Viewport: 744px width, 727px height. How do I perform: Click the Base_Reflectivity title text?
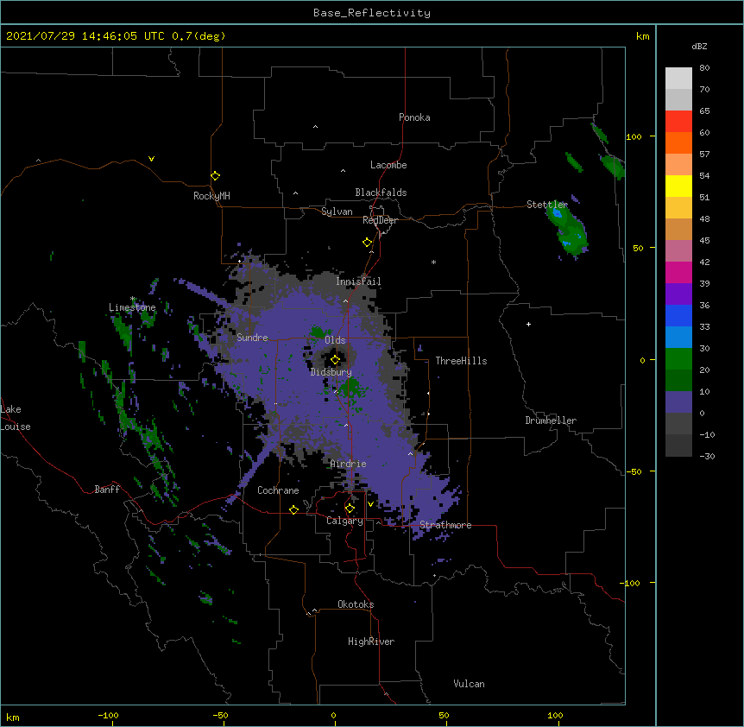click(x=371, y=13)
